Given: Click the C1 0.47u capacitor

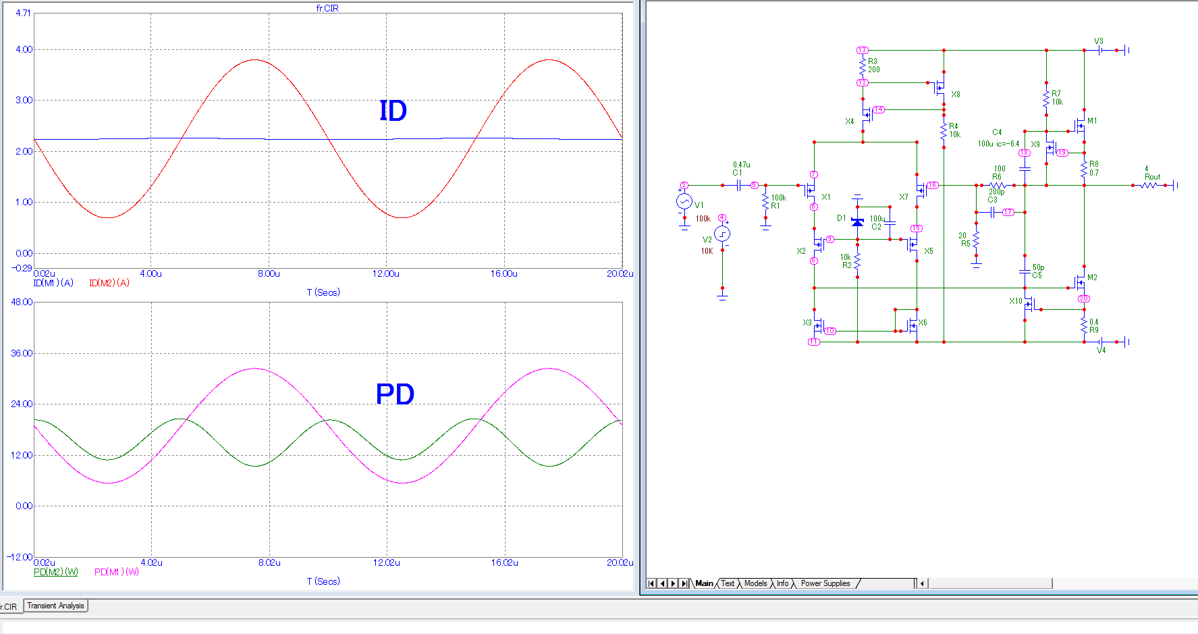Looking at the screenshot, I should pos(738,185).
